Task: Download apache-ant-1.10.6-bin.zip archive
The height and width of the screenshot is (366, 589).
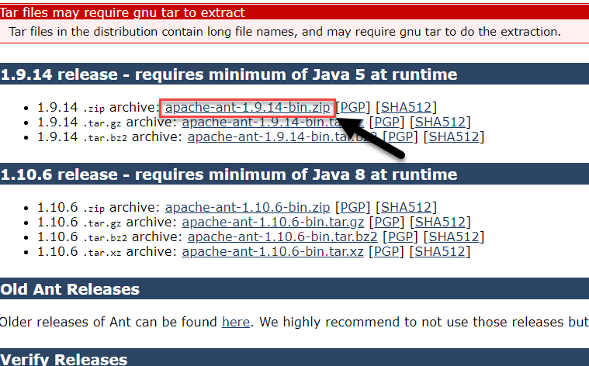Action: [x=248, y=207]
